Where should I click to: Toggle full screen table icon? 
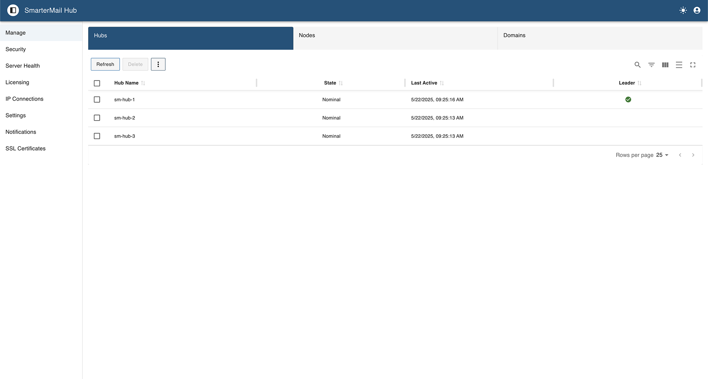pyautogui.click(x=693, y=65)
